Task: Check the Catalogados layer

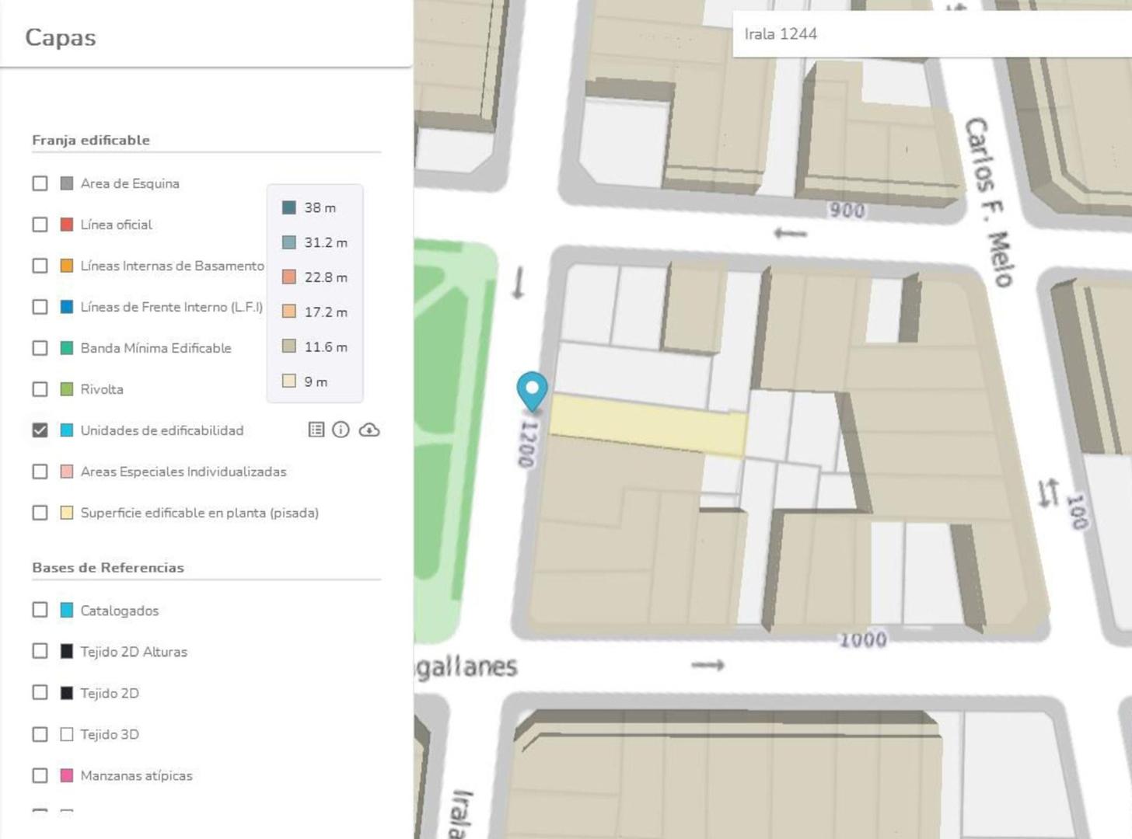Action: coord(40,610)
